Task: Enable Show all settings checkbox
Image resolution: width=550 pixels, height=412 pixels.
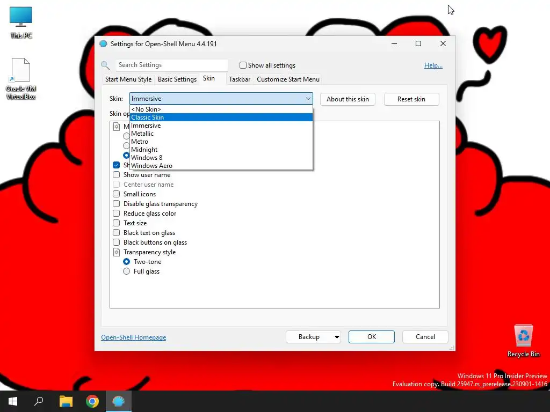Action: (243, 65)
